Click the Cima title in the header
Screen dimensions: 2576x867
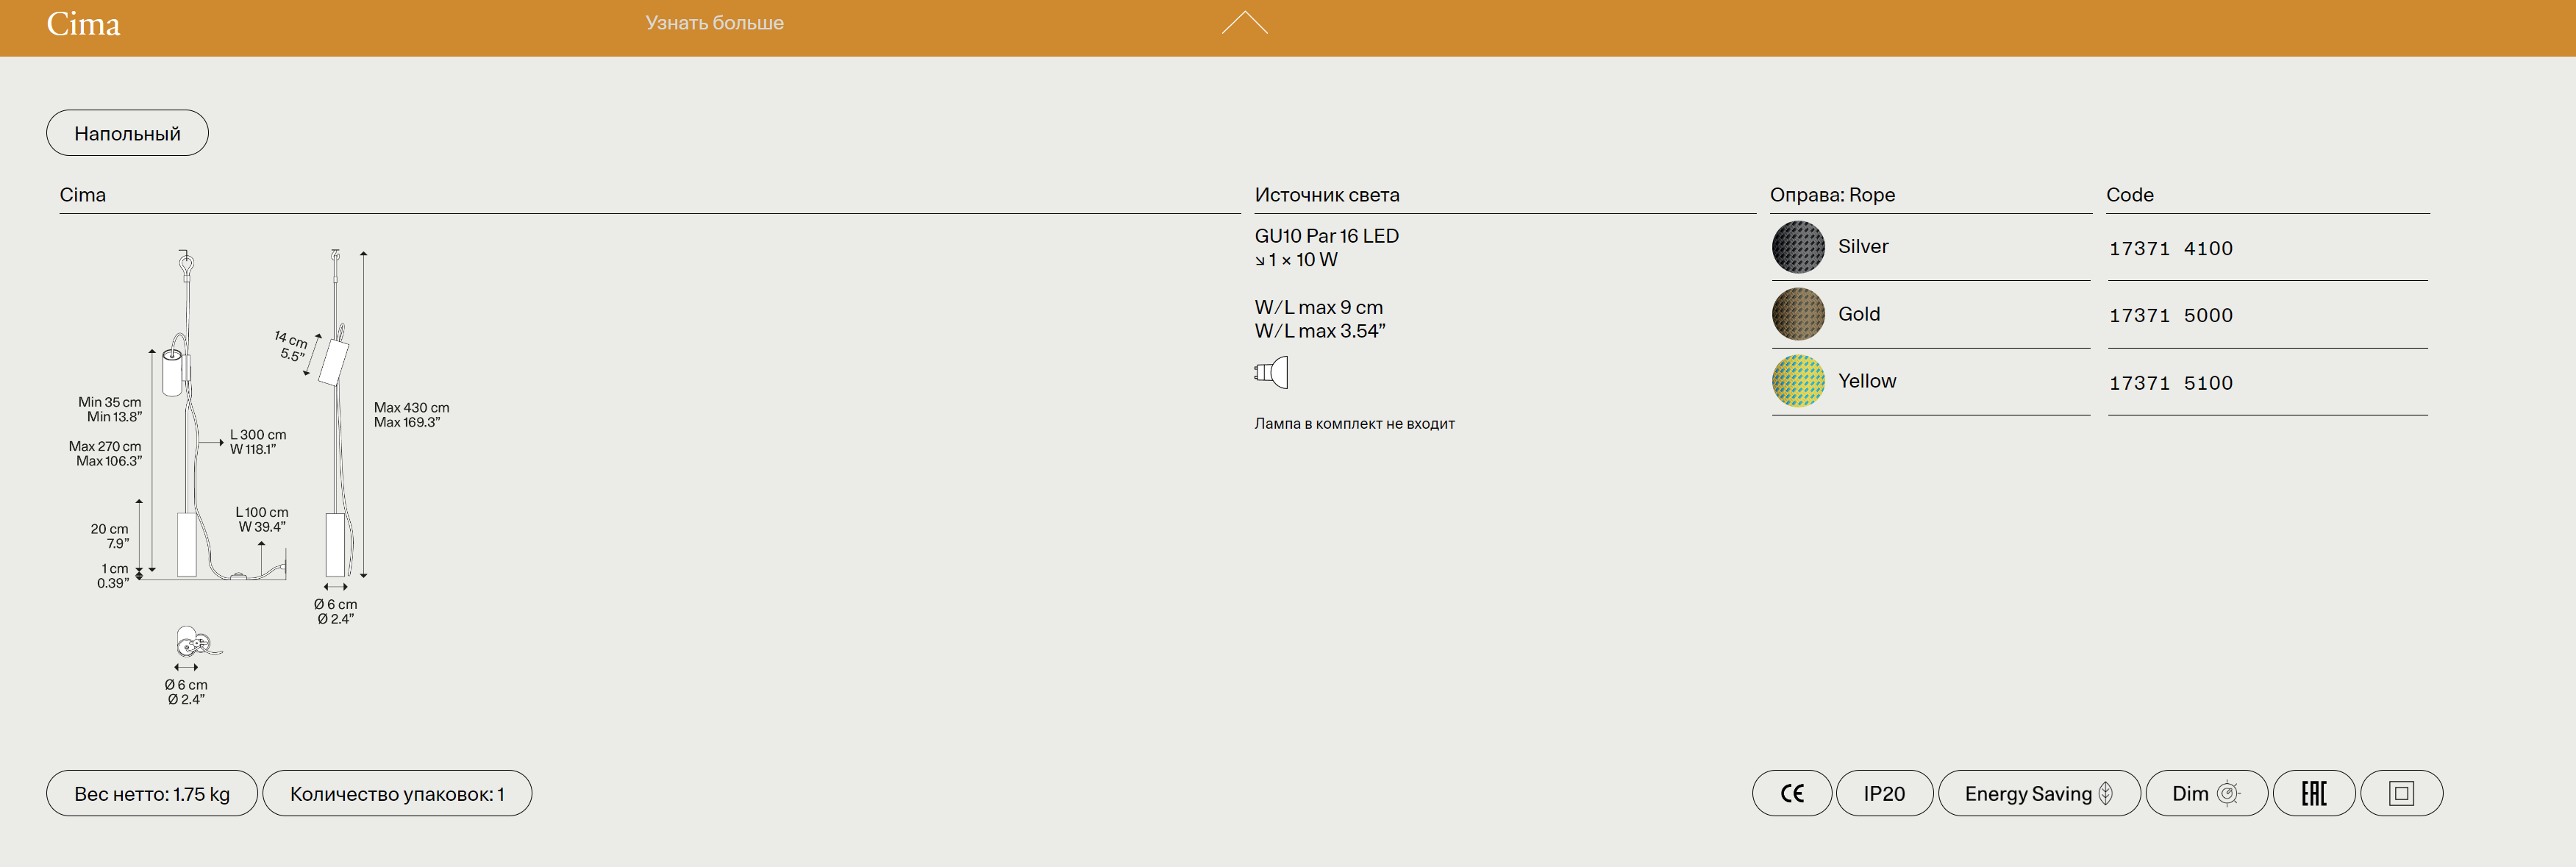tap(83, 24)
